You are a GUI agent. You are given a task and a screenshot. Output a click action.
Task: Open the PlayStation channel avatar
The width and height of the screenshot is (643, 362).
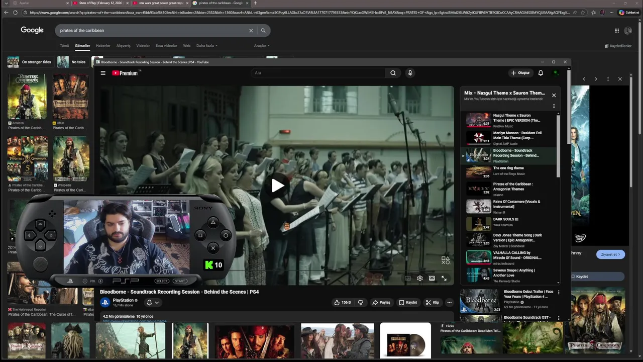(x=105, y=302)
